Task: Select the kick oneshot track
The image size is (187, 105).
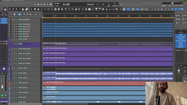Action: 26,44
